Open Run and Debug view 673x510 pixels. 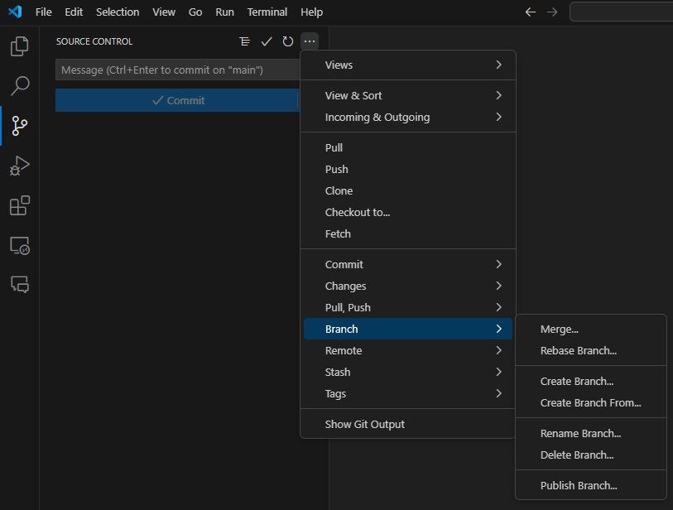pyautogui.click(x=20, y=166)
